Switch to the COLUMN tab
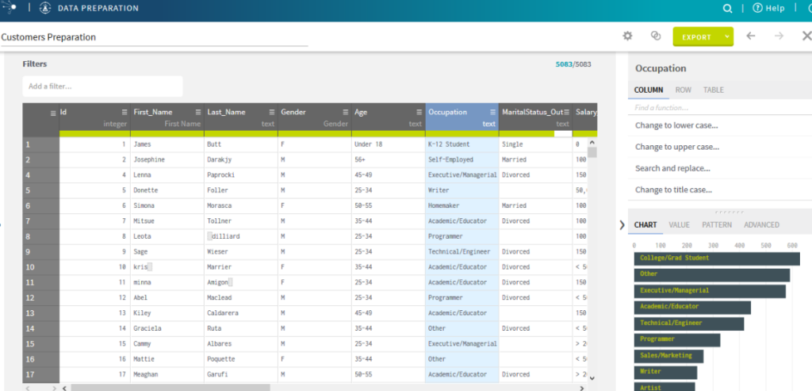The height and width of the screenshot is (391, 812). point(649,90)
